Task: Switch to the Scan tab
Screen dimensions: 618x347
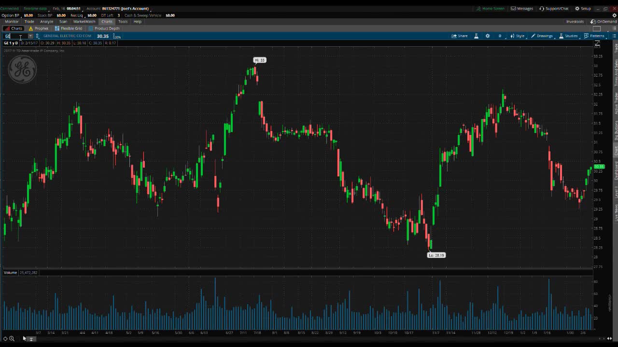Action: coord(63,22)
